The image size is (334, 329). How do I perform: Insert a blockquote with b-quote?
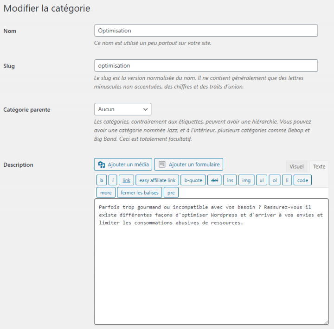point(193,180)
